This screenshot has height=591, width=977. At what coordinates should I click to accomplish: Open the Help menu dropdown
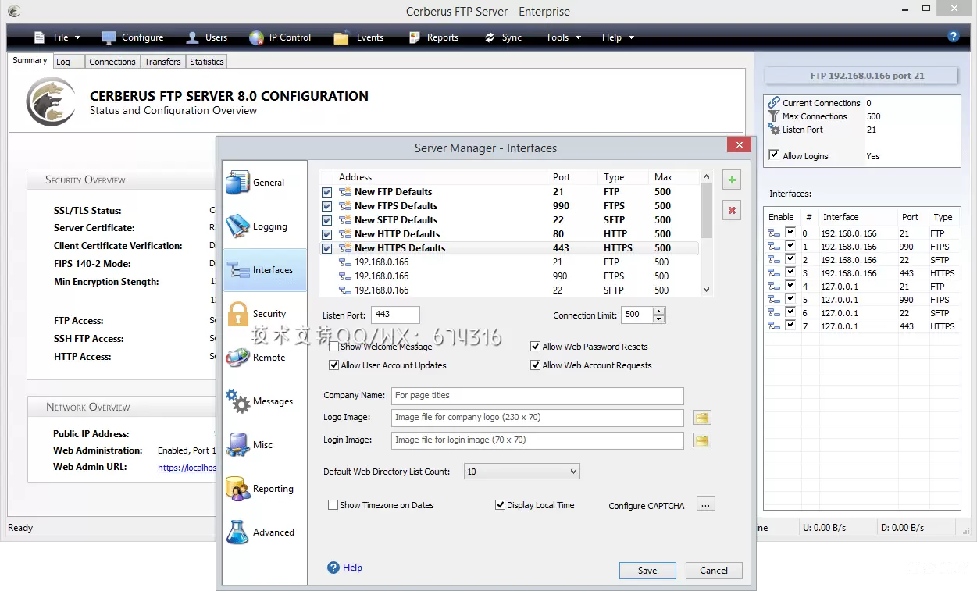coord(618,37)
